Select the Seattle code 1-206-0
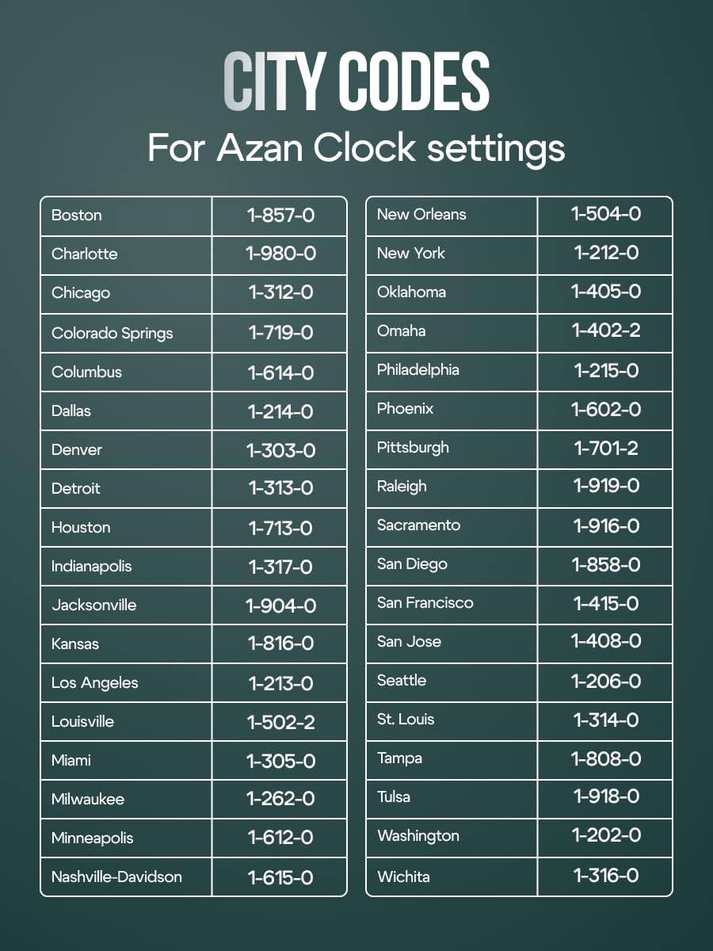The width and height of the screenshot is (713, 951). point(606,681)
